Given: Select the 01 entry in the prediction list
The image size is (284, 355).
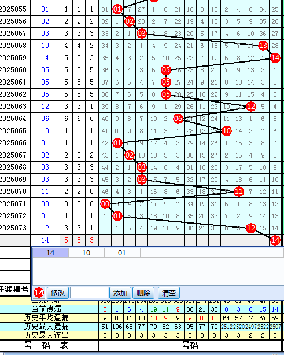Looking at the screenshot, I should (x=122, y=253).
